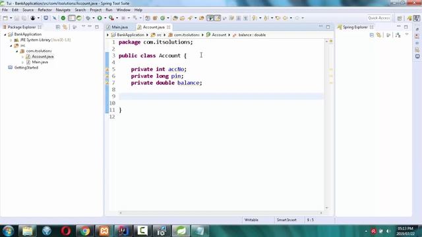
Task: Click the Windows Start button
Action: (8, 231)
